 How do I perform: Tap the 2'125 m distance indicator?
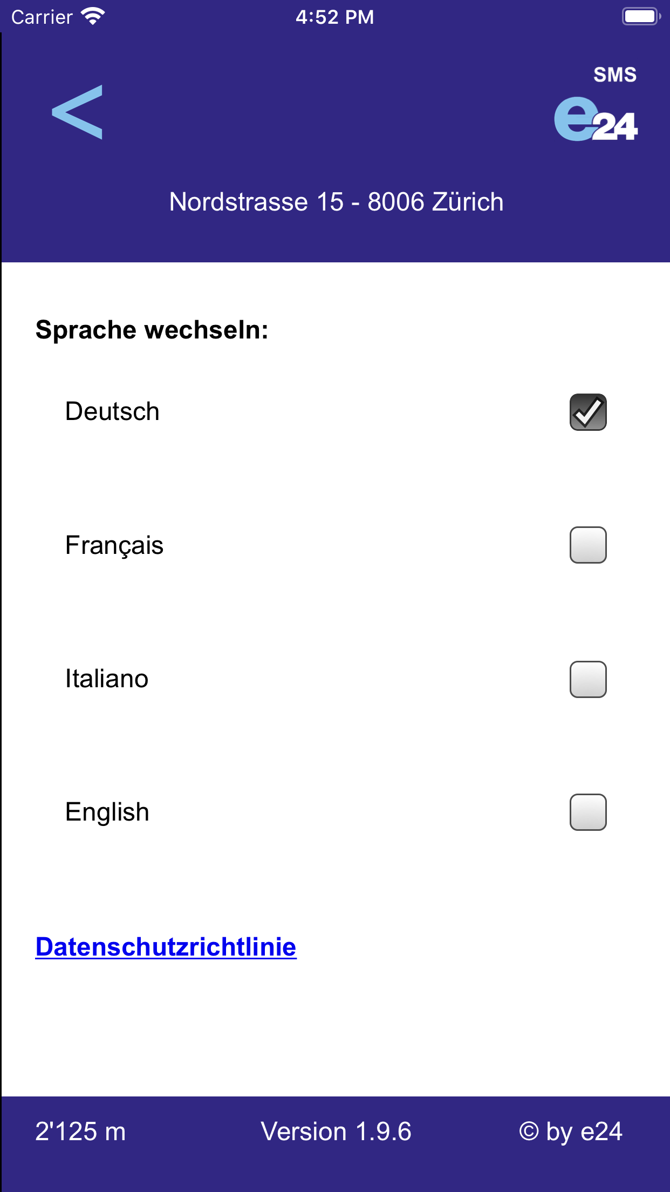[x=80, y=1131]
